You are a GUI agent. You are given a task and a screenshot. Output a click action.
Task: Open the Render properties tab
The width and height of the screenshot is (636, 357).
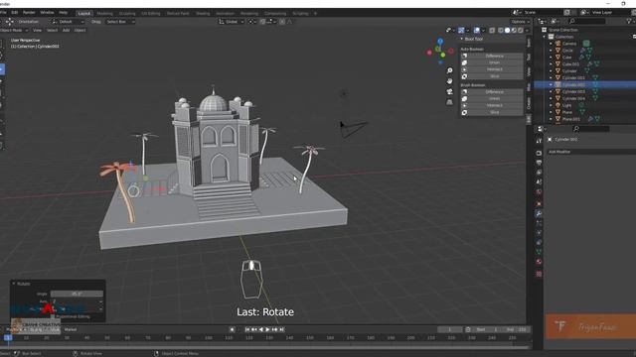539,153
